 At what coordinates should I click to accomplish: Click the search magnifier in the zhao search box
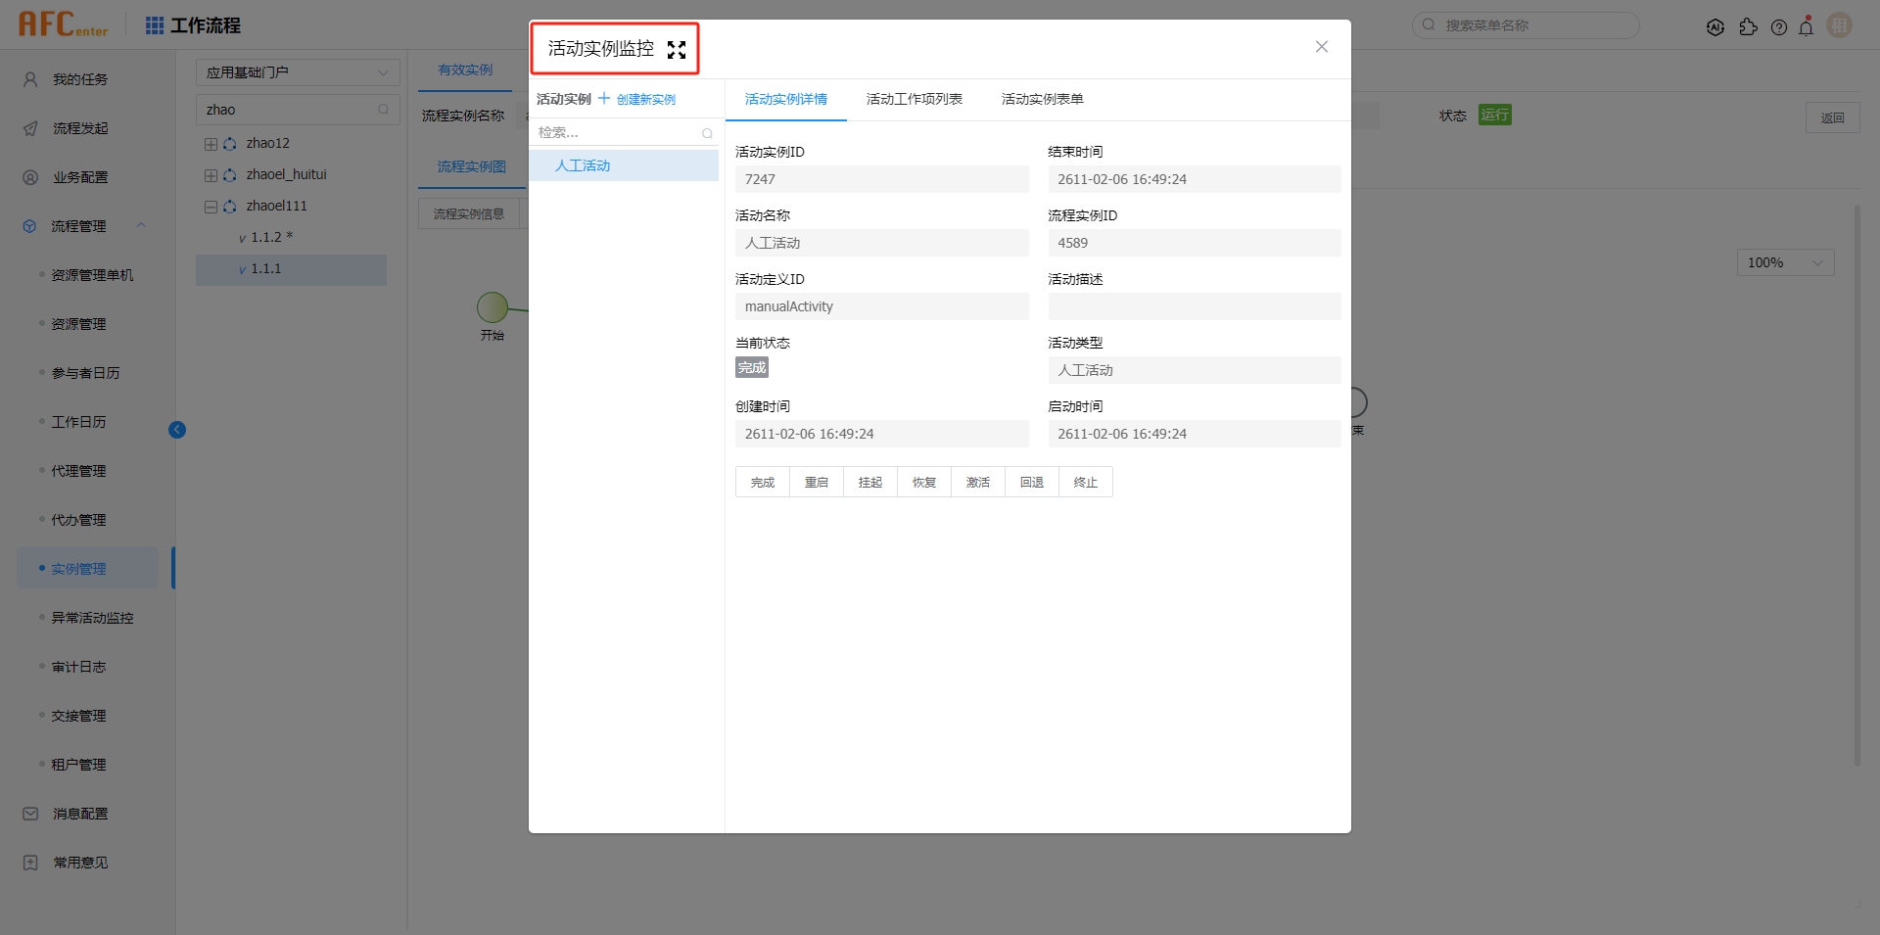[x=383, y=110]
